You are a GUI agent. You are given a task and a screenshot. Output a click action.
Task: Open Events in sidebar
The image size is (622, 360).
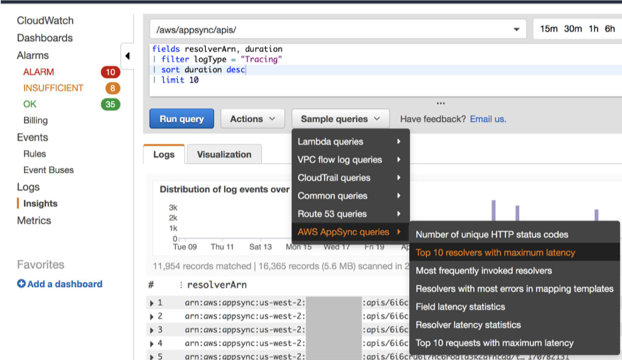click(x=33, y=137)
